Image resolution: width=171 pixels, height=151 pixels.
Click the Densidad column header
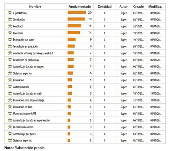coord(105,6)
